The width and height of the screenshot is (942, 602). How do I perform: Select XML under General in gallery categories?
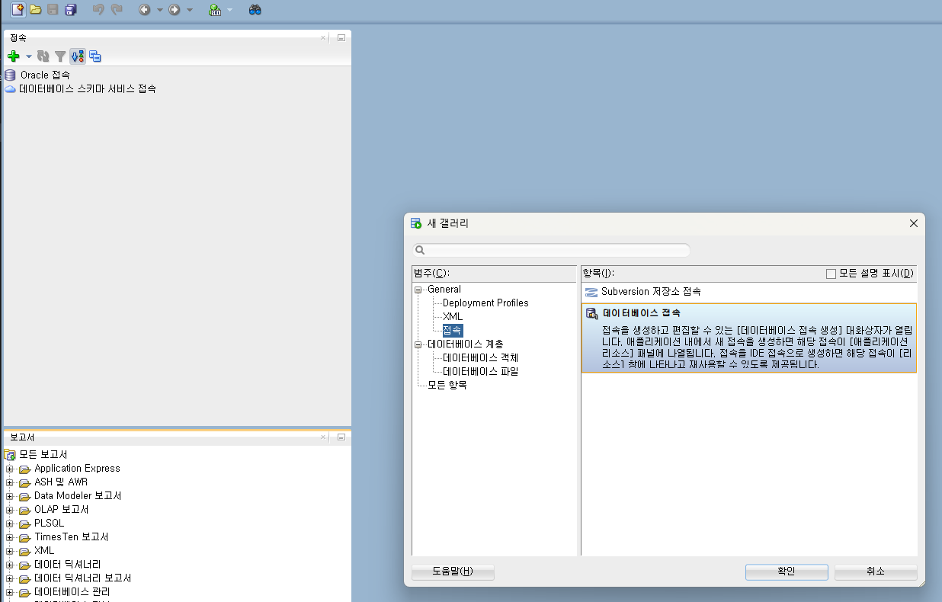click(453, 317)
